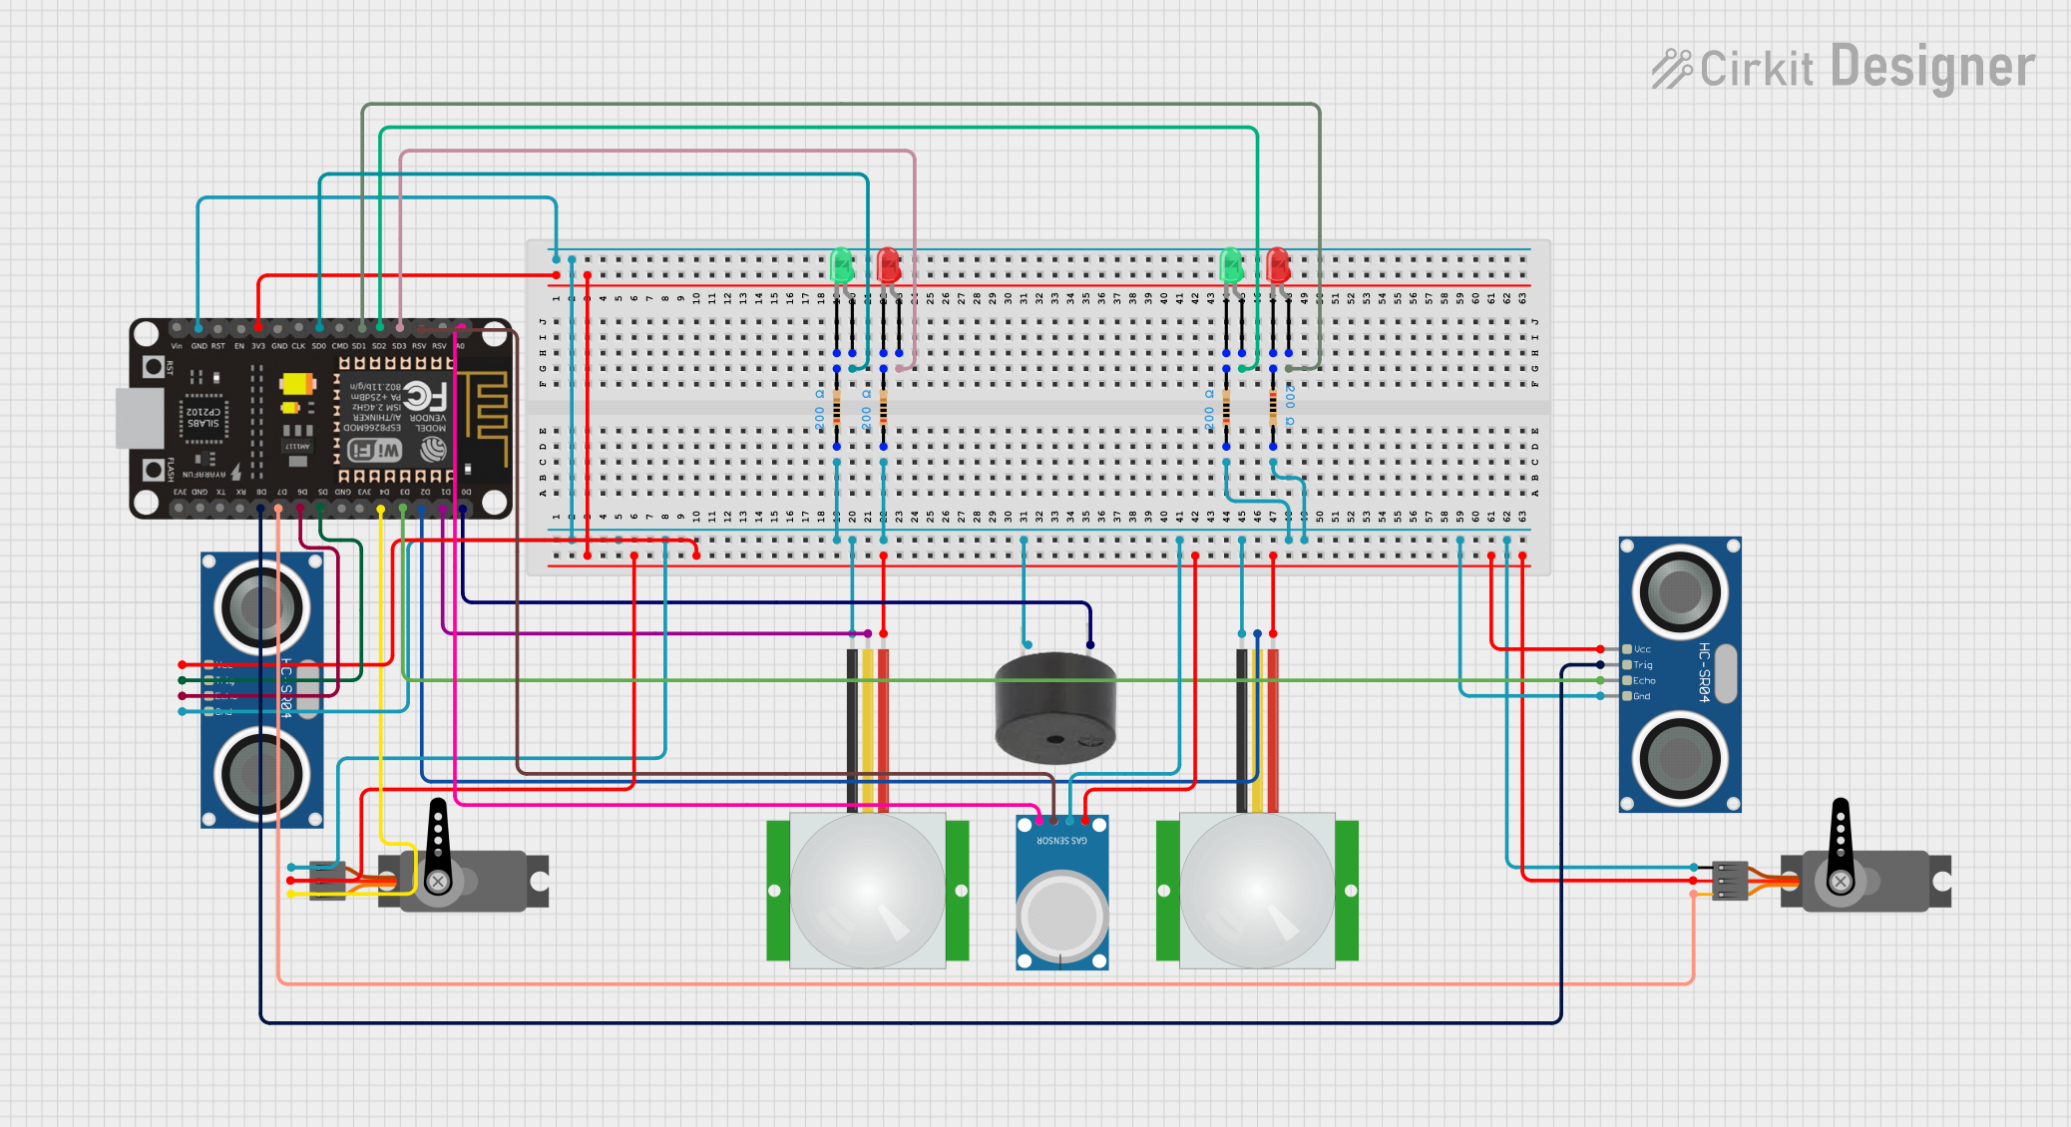Select the left red LED near column 21
Image resolution: width=2071 pixels, height=1127 pixels.
pyautogui.click(x=888, y=265)
